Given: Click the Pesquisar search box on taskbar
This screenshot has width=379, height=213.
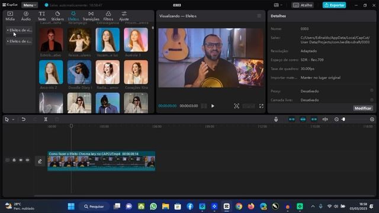Looking at the screenshot, I should [94, 206].
